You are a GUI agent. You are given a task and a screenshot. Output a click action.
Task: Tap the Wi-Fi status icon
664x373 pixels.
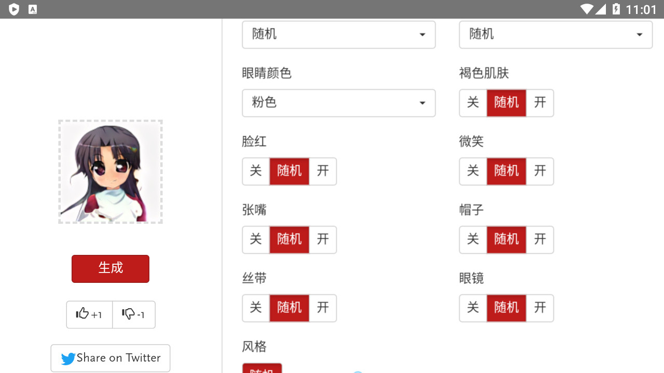tap(587, 9)
